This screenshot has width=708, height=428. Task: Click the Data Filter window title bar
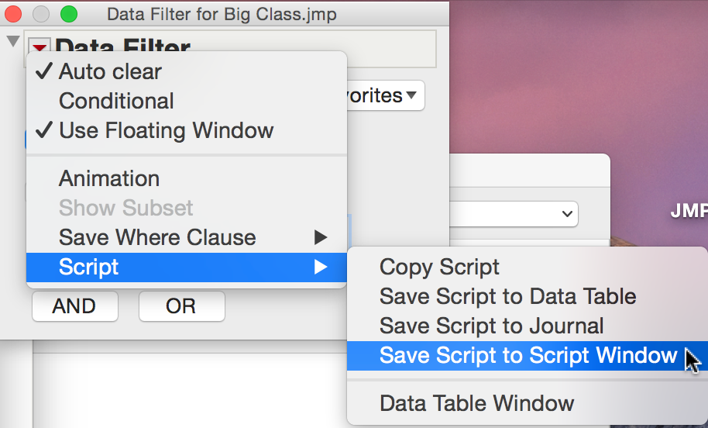point(222,14)
